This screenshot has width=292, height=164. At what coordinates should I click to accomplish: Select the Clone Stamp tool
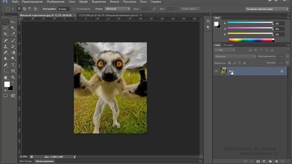coord(5,46)
